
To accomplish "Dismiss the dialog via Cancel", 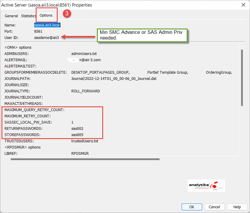I will [x=214, y=207].
